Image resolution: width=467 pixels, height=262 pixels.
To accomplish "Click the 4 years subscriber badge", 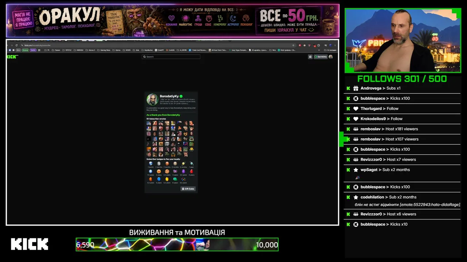I will point(191,172).
